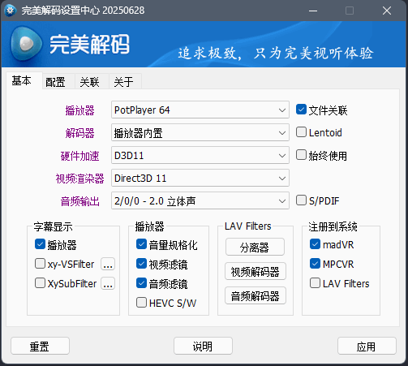Expand the 播放器 PotPlayer 64 dropdown
The width and height of the screenshot is (408, 366).
pos(200,110)
